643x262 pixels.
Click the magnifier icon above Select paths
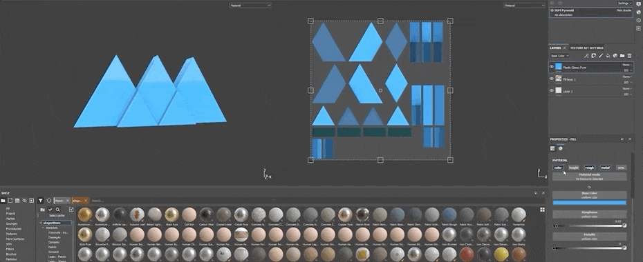pyautogui.click(x=58, y=210)
